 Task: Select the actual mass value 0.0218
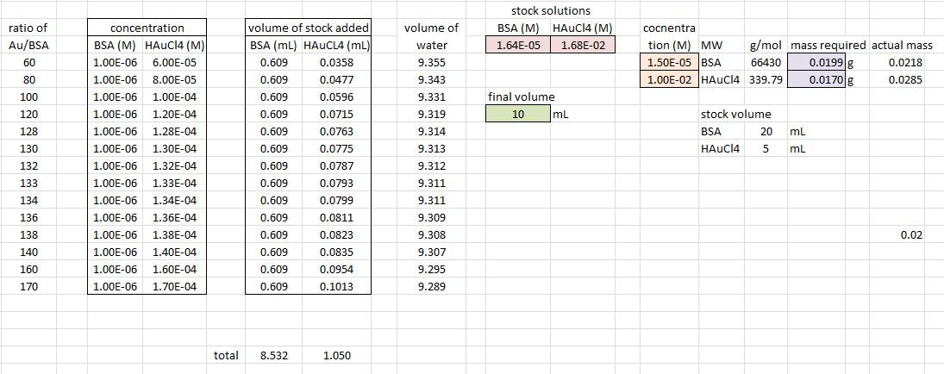[x=906, y=63]
